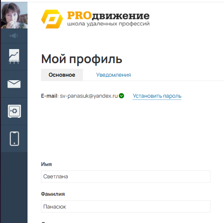Open purchases via the safe icon
Screen dimensions: 224x223
14,111
